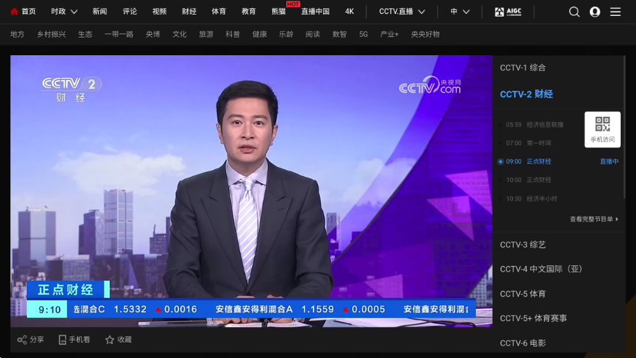The height and width of the screenshot is (358, 636).
Task: Open the 财经 menu item
Action: tap(189, 11)
